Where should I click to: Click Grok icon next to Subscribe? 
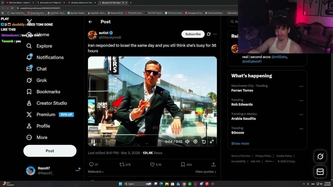click(209, 34)
